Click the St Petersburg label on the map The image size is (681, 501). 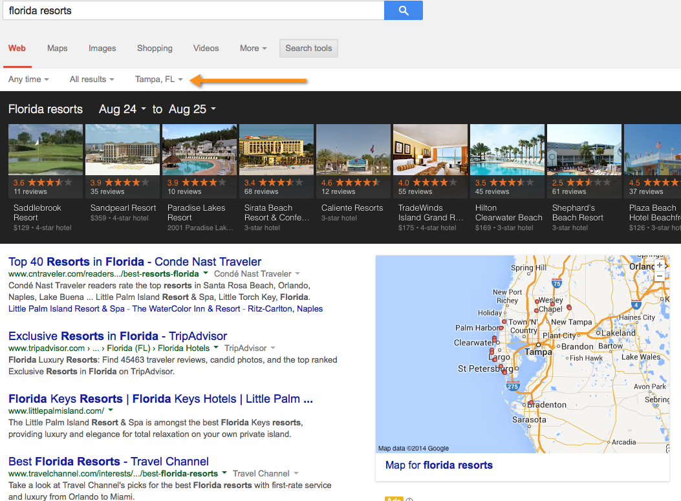click(x=485, y=368)
